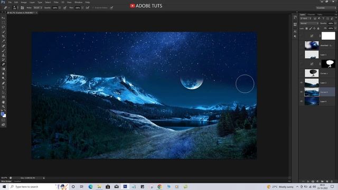Viewport: 338px width, 190px height.
Task: Open the Mini Bridge tab
Action: [6, 182]
